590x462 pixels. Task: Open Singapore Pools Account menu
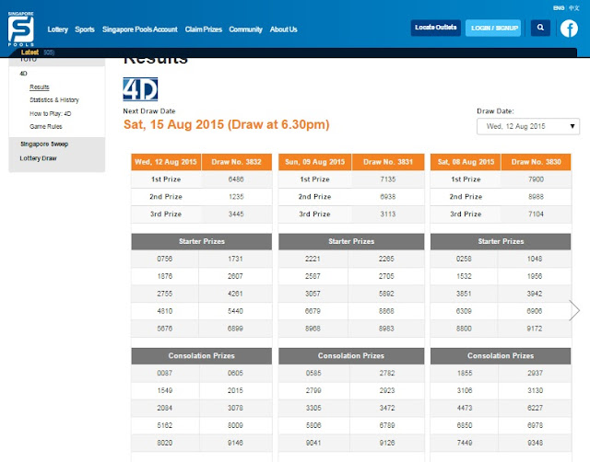click(139, 29)
